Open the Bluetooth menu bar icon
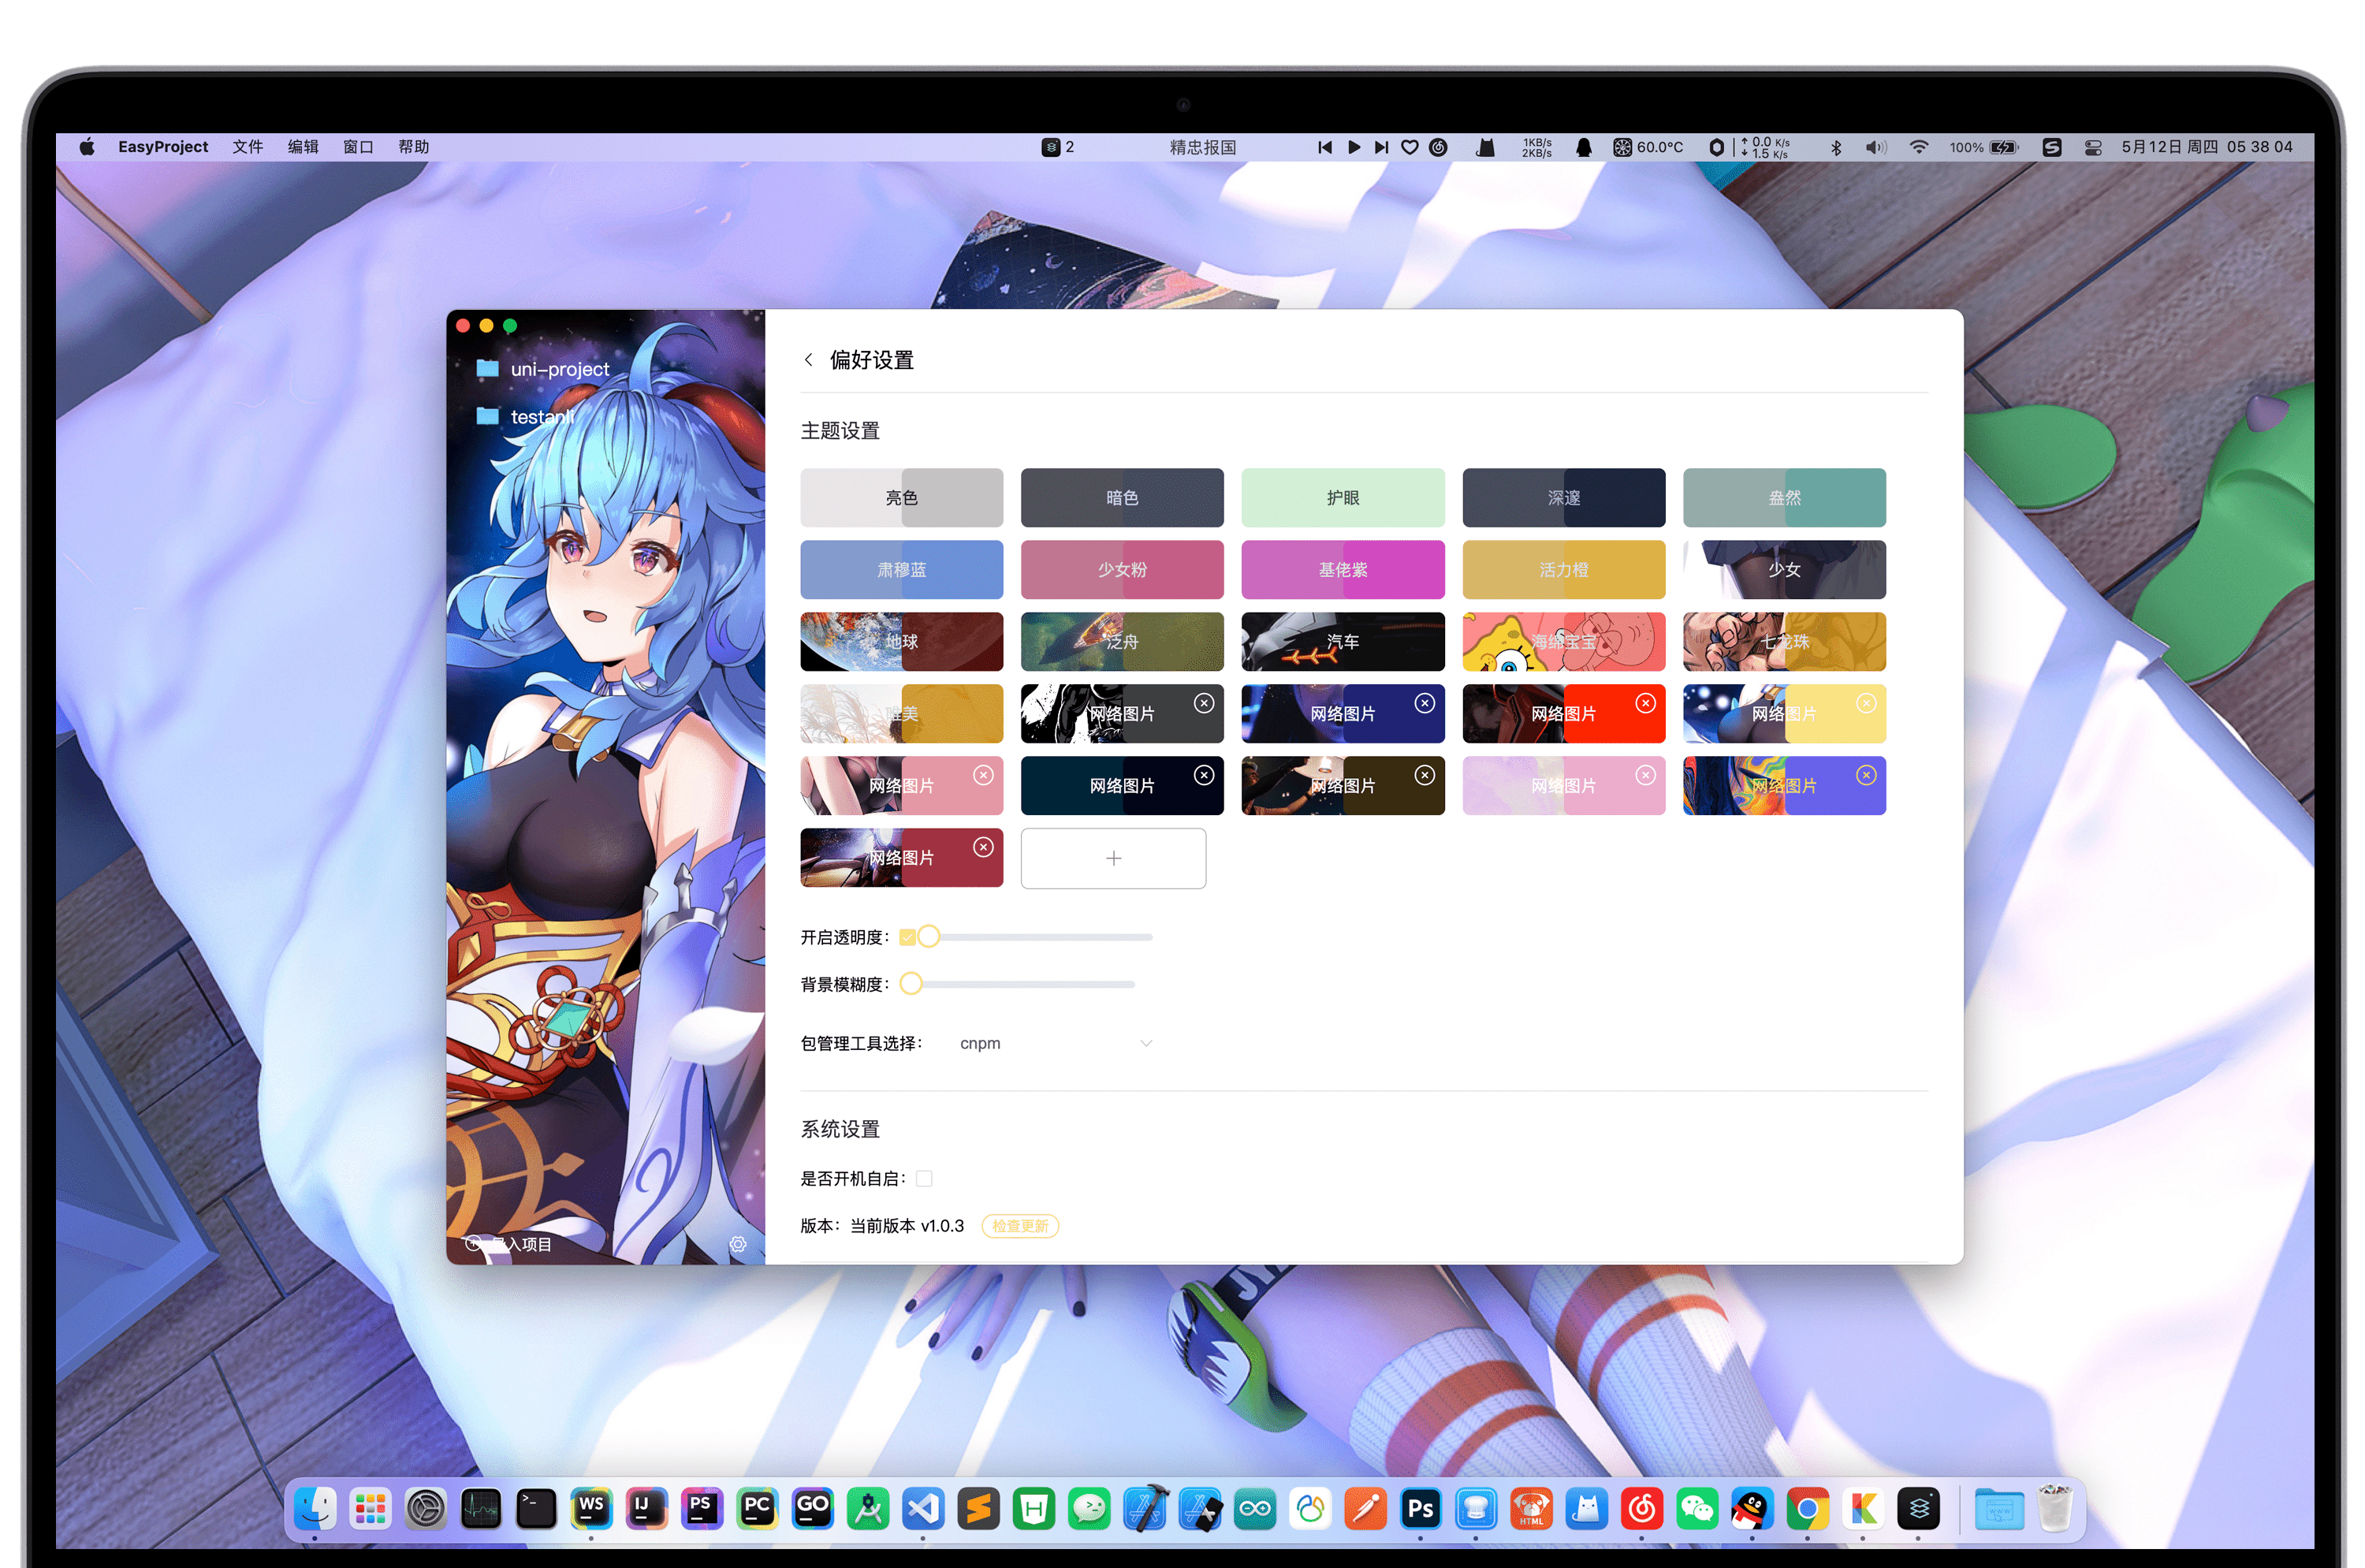Viewport: 2365px width, 1568px height. pos(1836,147)
